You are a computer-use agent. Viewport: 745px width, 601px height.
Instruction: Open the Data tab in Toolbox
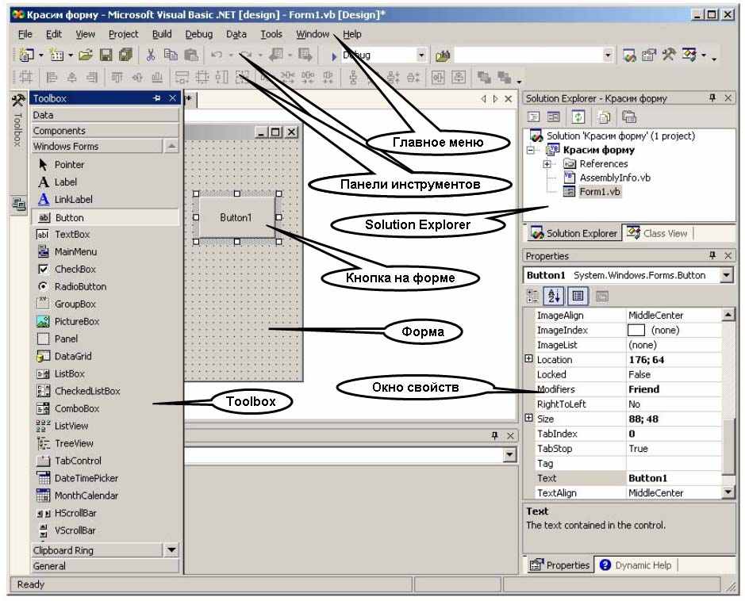pos(106,115)
